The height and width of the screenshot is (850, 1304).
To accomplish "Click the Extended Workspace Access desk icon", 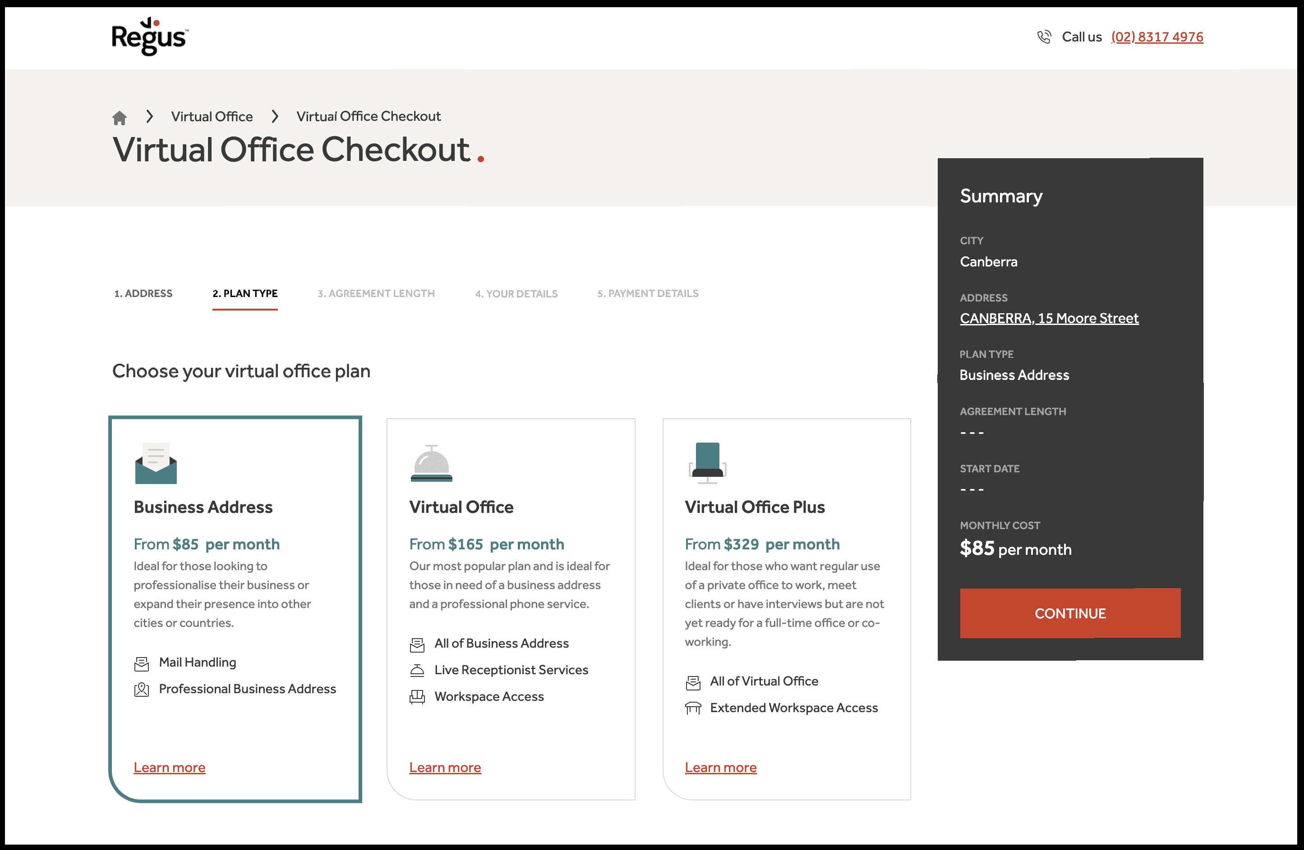I will (x=692, y=708).
